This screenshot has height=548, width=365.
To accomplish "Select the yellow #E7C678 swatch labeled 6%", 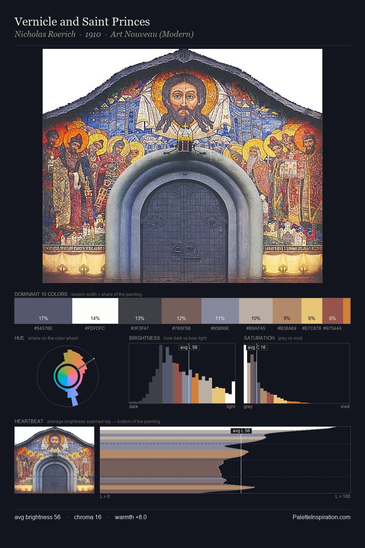I will pyautogui.click(x=312, y=311).
